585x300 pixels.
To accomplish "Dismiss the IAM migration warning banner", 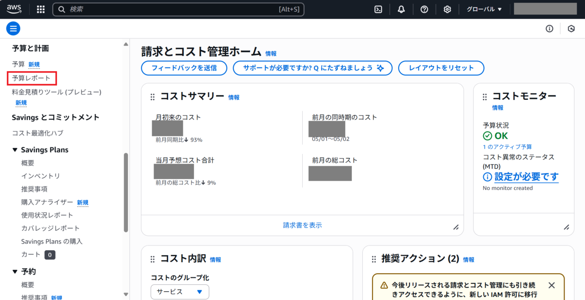I will pyautogui.click(x=551, y=285).
